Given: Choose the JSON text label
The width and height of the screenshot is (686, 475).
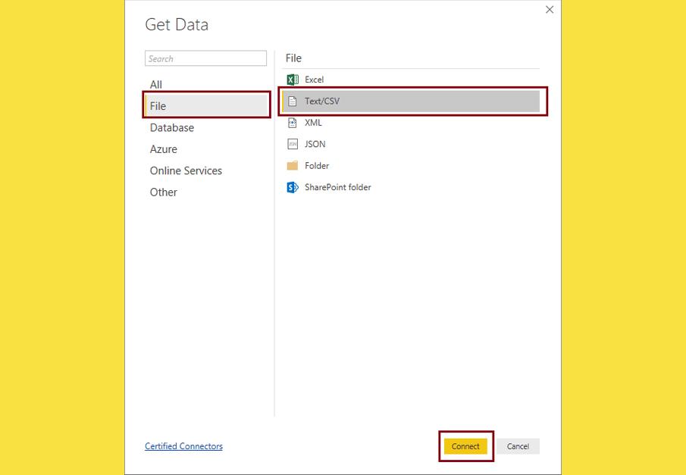Looking at the screenshot, I should pos(315,144).
